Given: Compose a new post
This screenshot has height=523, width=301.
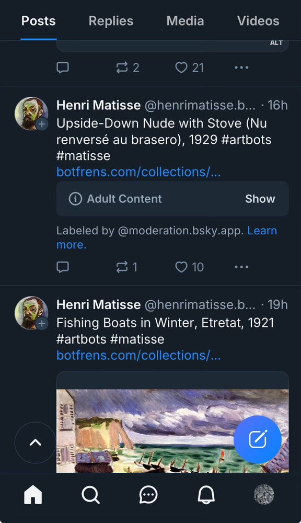Looking at the screenshot, I should (x=258, y=440).
